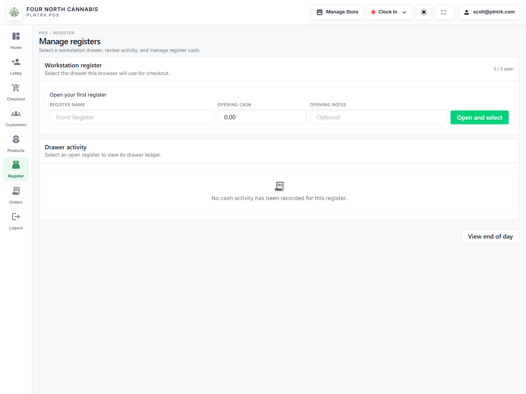The image size is (526, 394).
Task: Click the Manage registers page title
Action: [x=70, y=42]
